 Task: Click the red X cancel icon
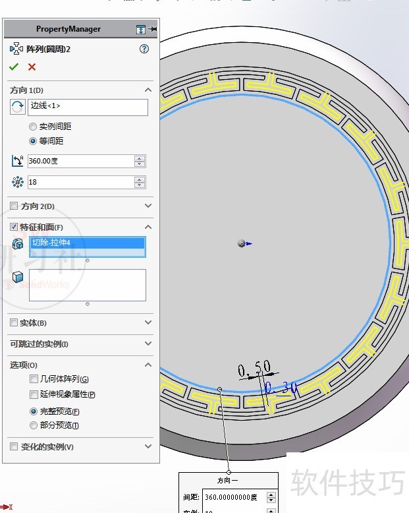click(x=32, y=67)
